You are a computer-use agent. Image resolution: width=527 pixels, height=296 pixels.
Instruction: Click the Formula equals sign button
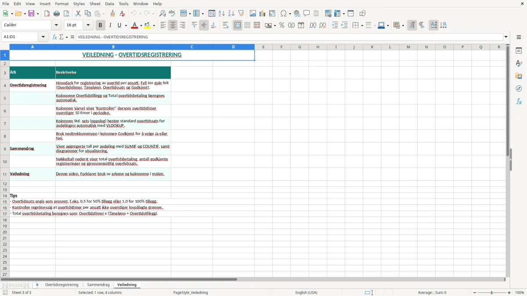coord(72,37)
